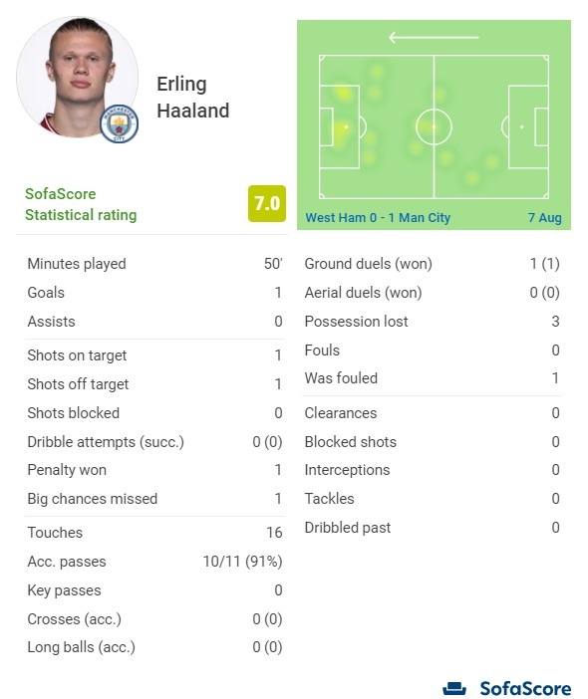Click the Touches stat row
Viewport: 588px width, 699px height.
pos(154,533)
